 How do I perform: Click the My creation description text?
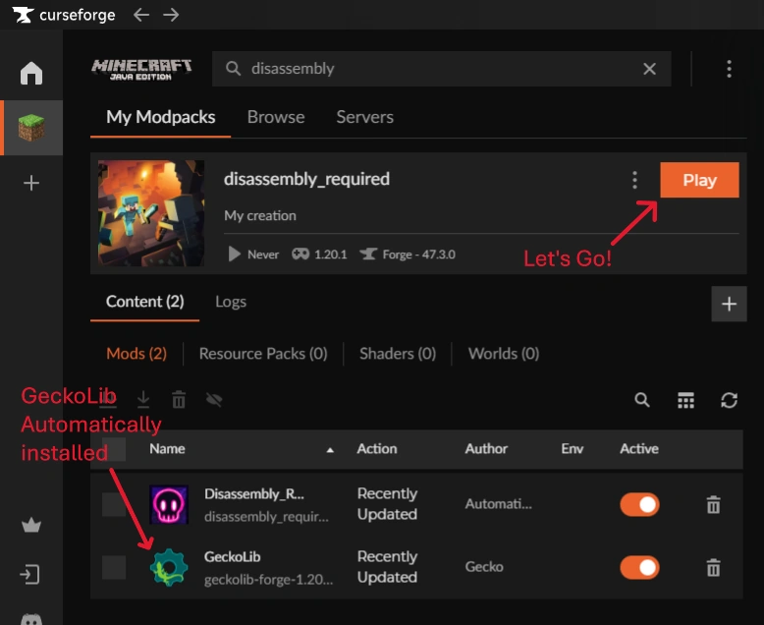pyautogui.click(x=260, y=215)
